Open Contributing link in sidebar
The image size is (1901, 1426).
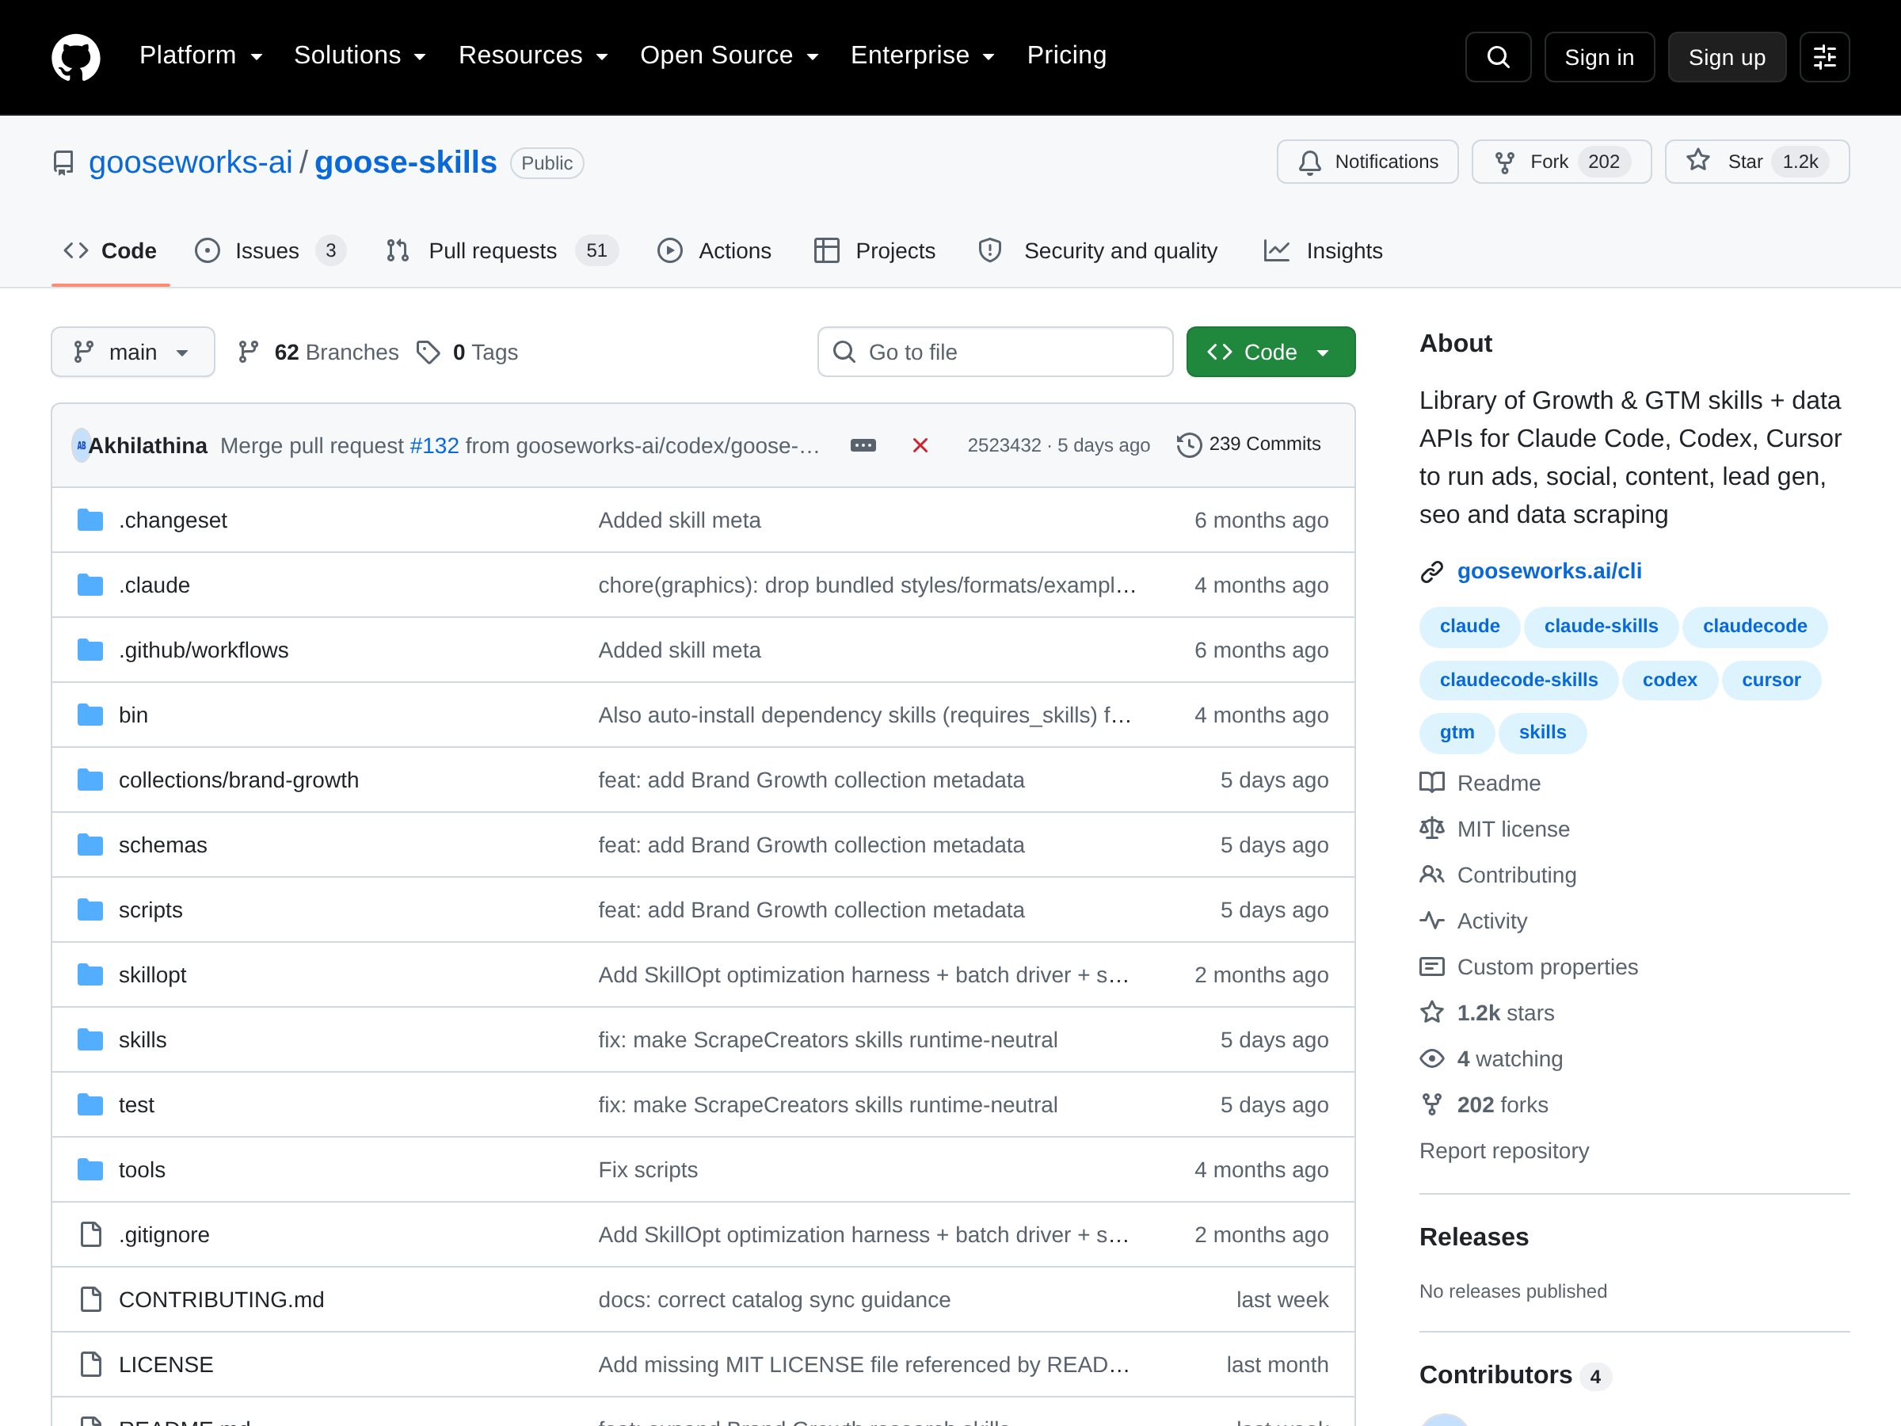point(1498,875)
